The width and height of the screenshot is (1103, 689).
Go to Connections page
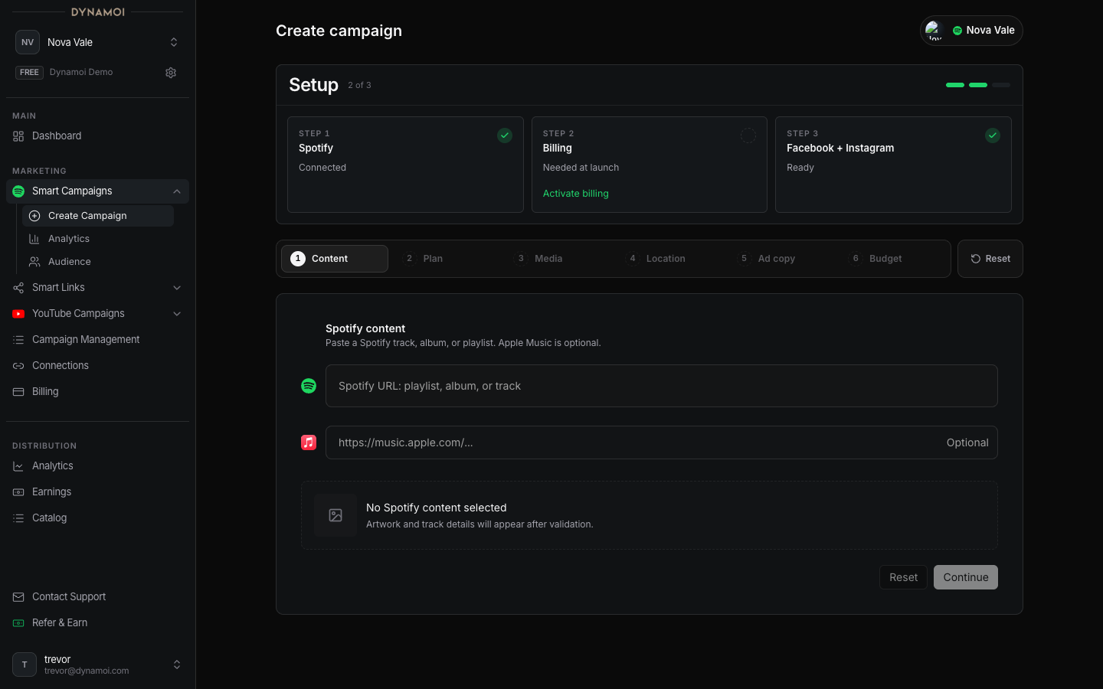click(97, 366)
